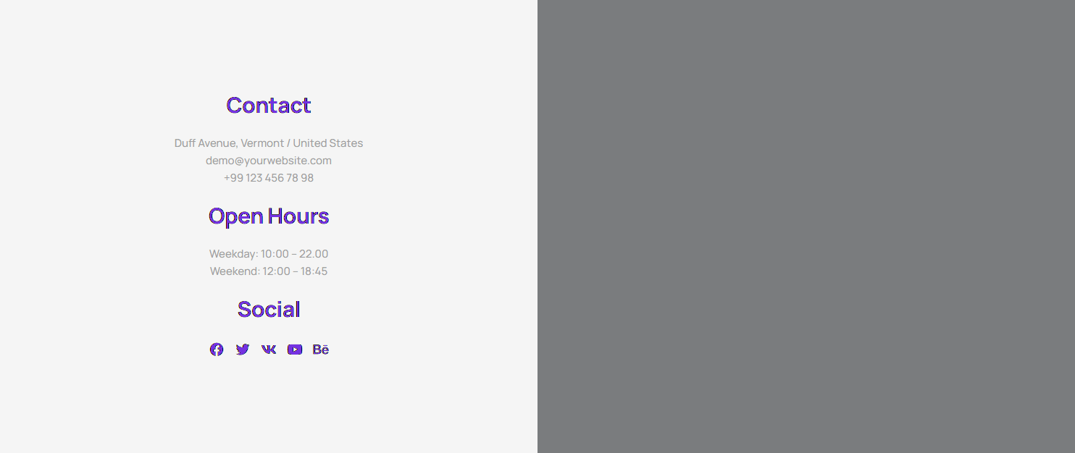Click the Weekday label
The width and height of the screenshot is (1075, 453).
pos(233,254)
